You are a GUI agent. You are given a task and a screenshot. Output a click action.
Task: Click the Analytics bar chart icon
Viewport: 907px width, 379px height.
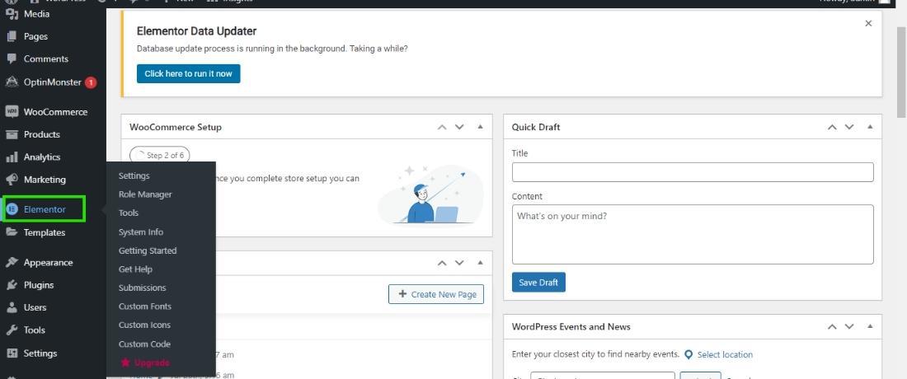pyautogui.click(x=12, y=157)
